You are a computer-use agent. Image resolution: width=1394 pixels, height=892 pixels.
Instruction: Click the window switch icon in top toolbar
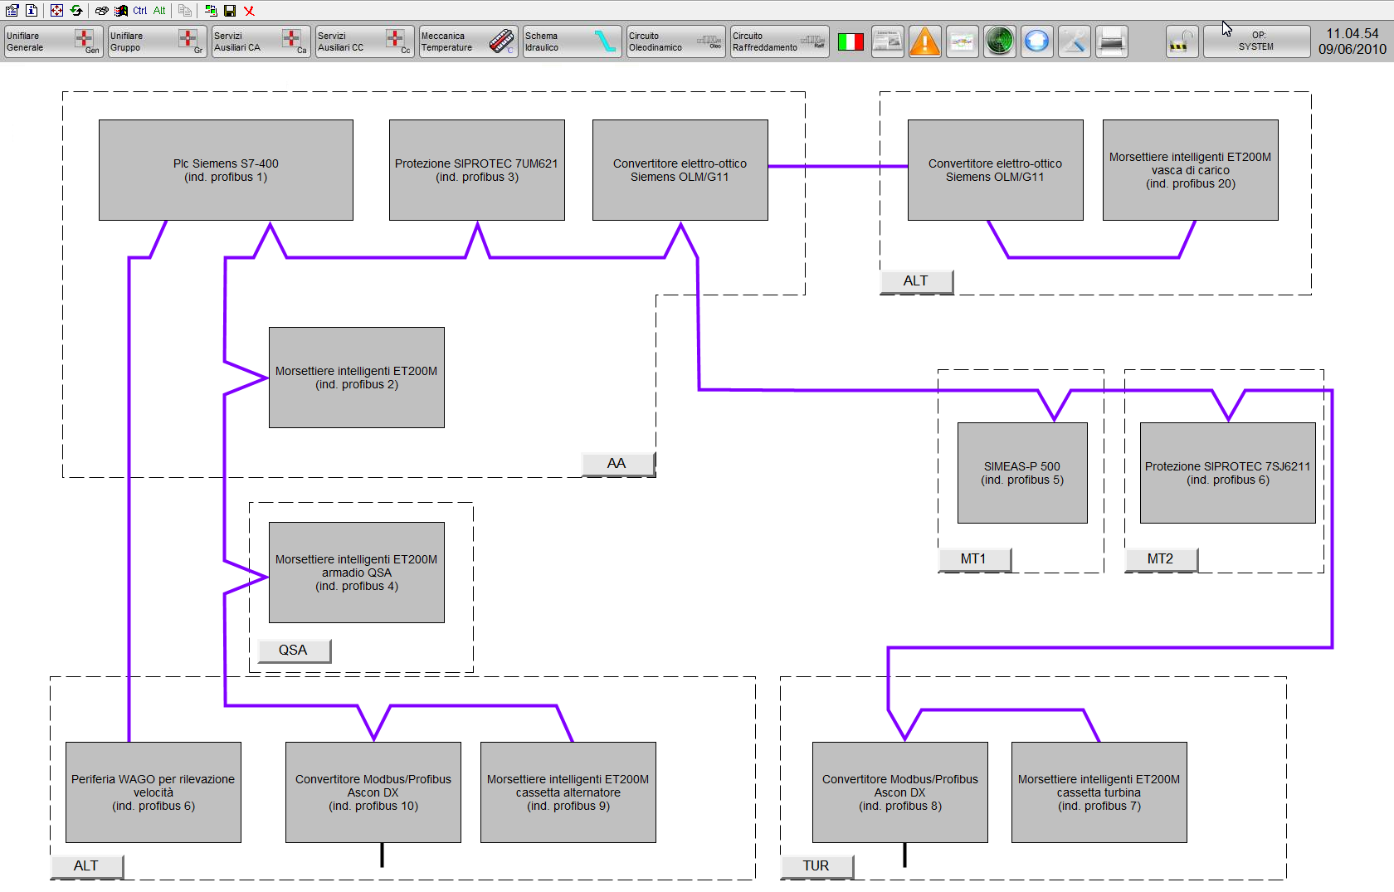pos(211,11)
